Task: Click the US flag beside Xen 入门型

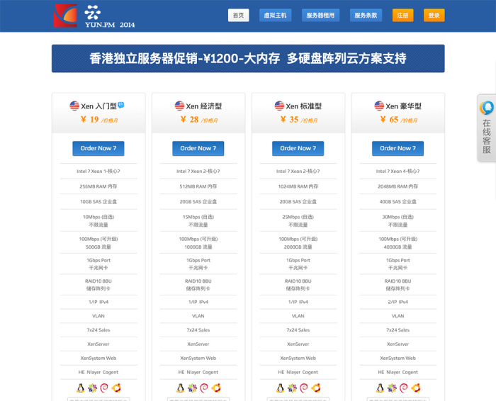Action: point(74,106)
